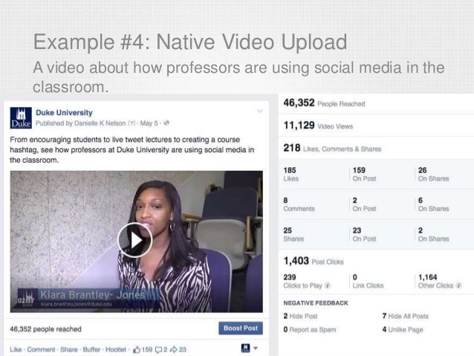Click the Kiara Brantley-Jones name caption in video
Screen dimensions: 474x356
93,294
